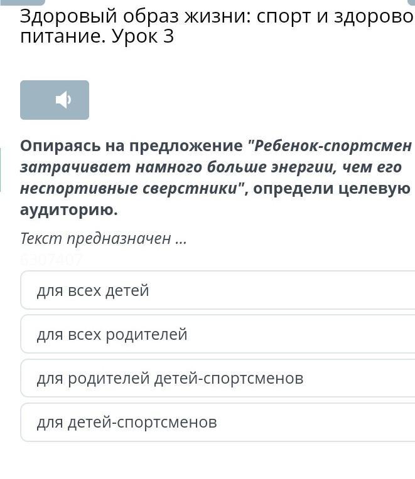Click the prompt "Текст предназначен ..."

tap(104, 239)
